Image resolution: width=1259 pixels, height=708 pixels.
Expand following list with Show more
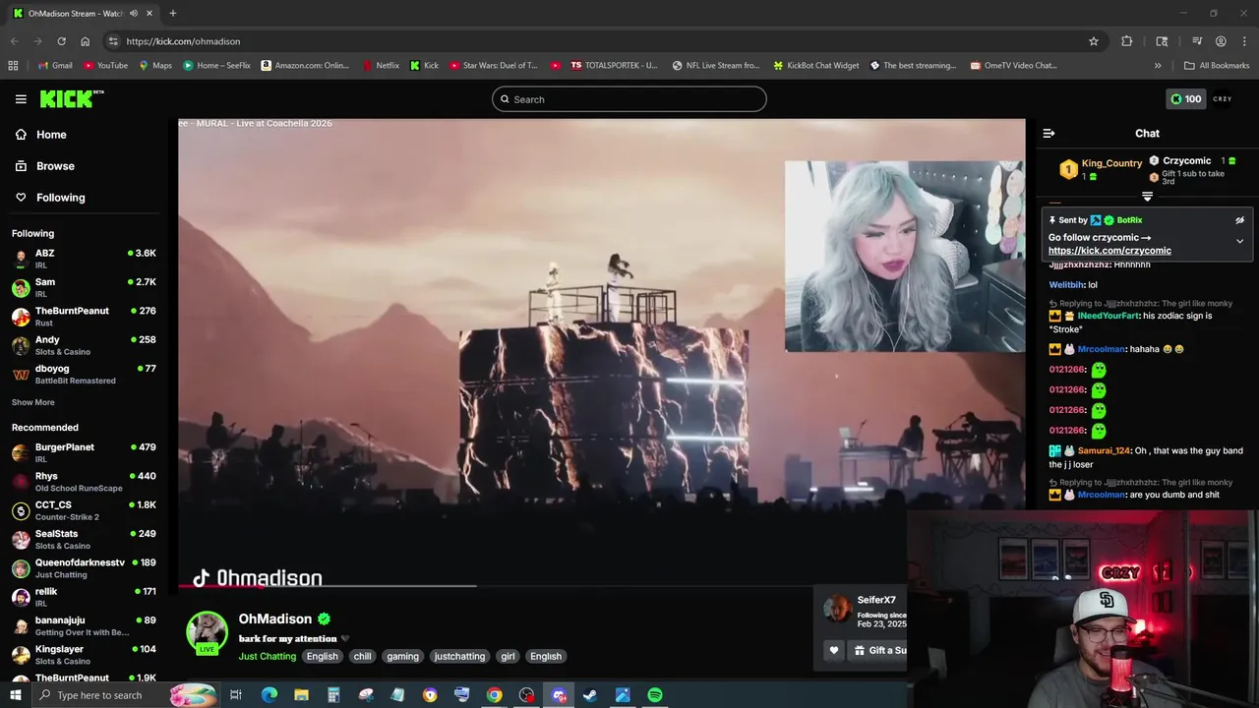click(x=32, y=402)
